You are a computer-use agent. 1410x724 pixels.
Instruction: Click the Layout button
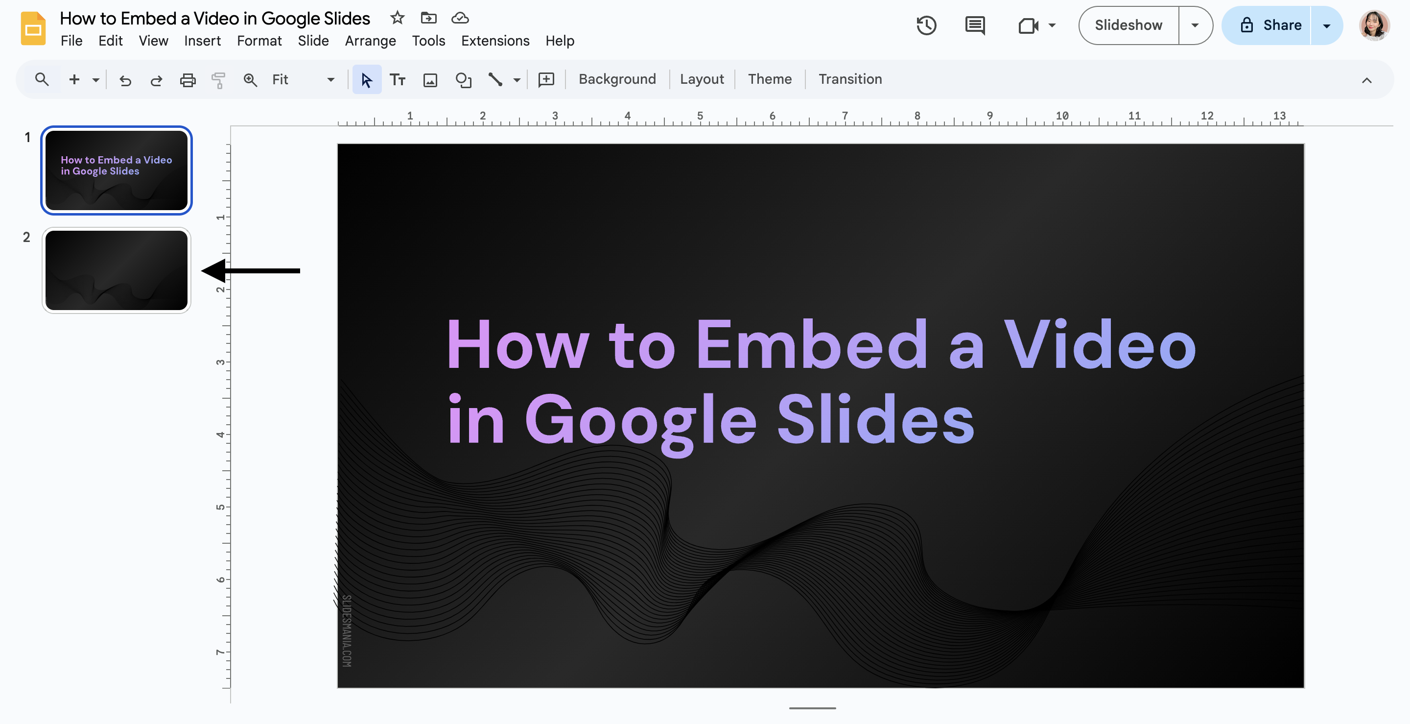(702, 79)
